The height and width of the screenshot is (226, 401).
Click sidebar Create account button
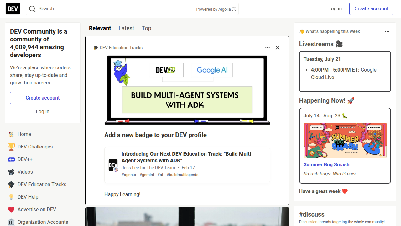pos(43,98)
